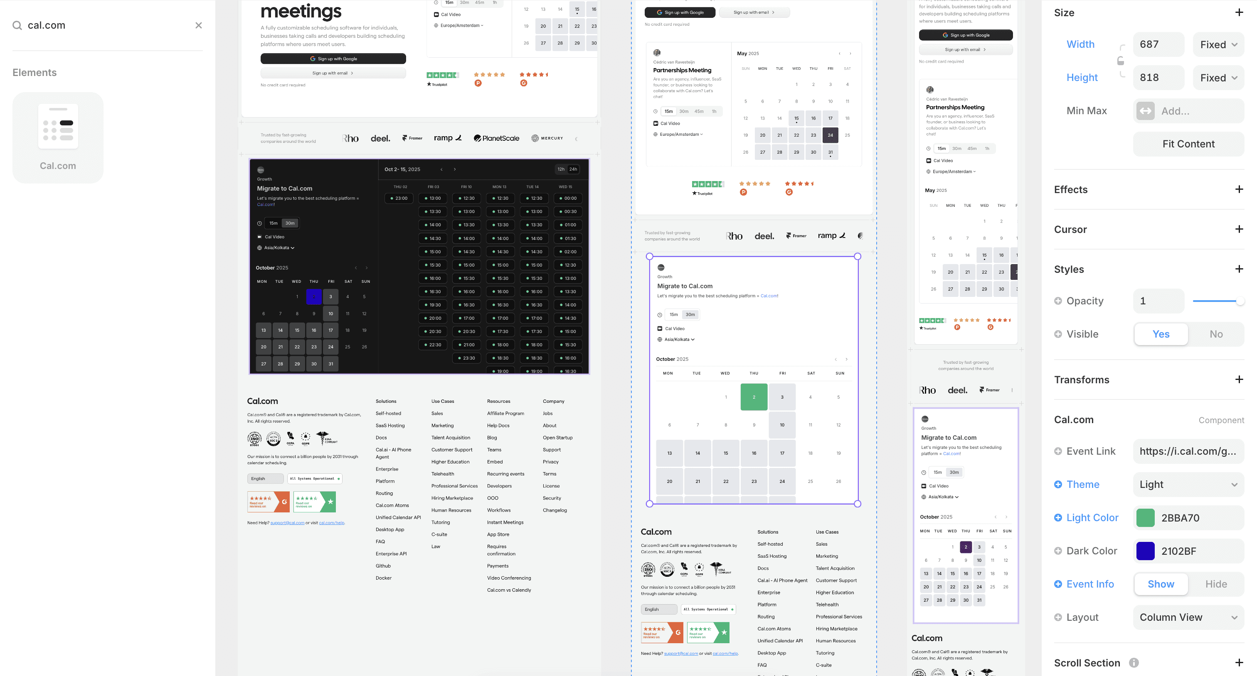The image size is (1257, 676).
Task: Click the variable icon beside Dark Color
Action: pyautogui.click(x=1058, y=551)
